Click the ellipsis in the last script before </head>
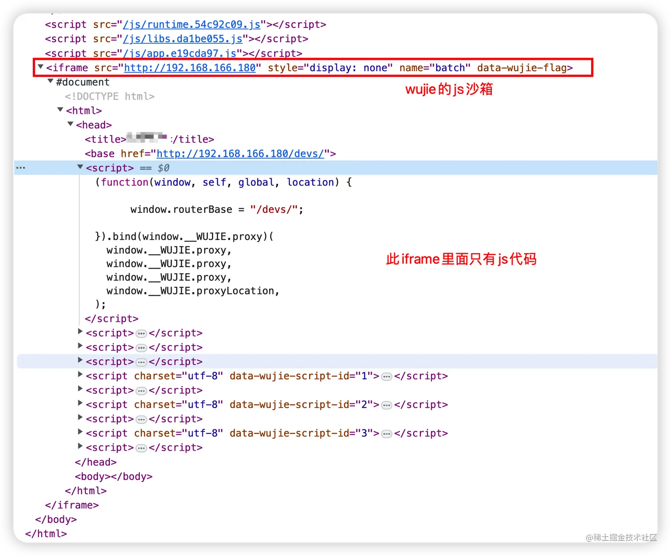This screenshot has height=556, width=671. pyautogui.click(x=141, y=448)
